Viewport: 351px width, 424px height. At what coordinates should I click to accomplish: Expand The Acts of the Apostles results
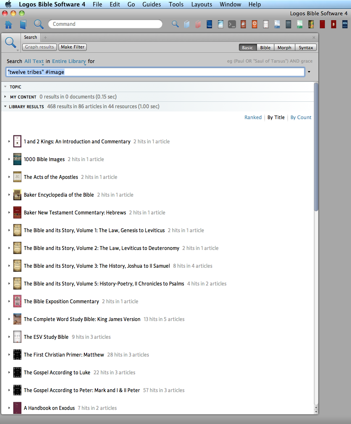pos(9,177)
